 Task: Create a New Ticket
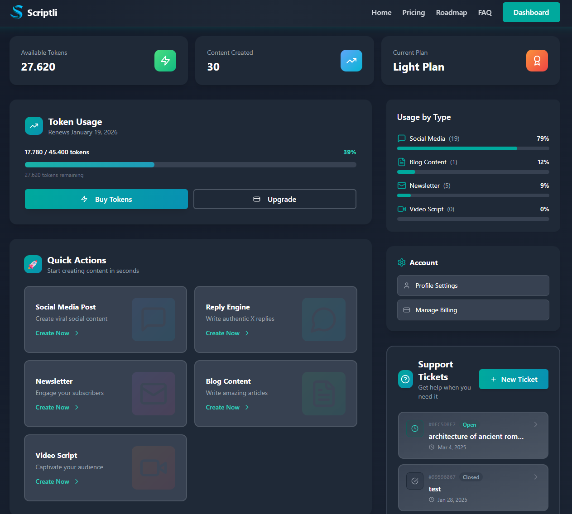pos(514,379)
